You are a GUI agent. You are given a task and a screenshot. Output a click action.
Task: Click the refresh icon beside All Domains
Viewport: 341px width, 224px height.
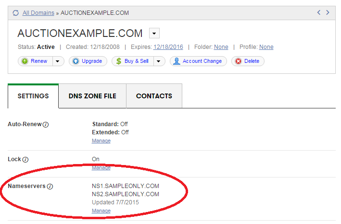click(x=16, y=13)
